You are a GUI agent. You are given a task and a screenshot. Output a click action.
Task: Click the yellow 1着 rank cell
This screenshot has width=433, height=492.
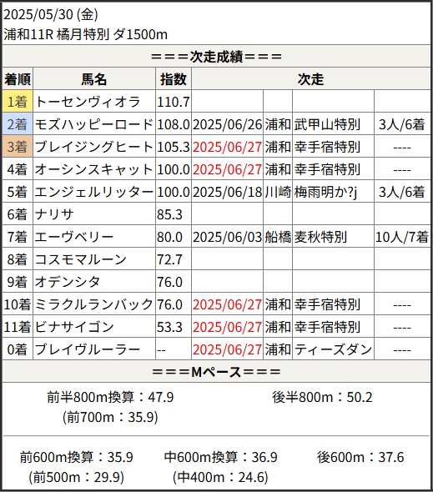point(18,102)
